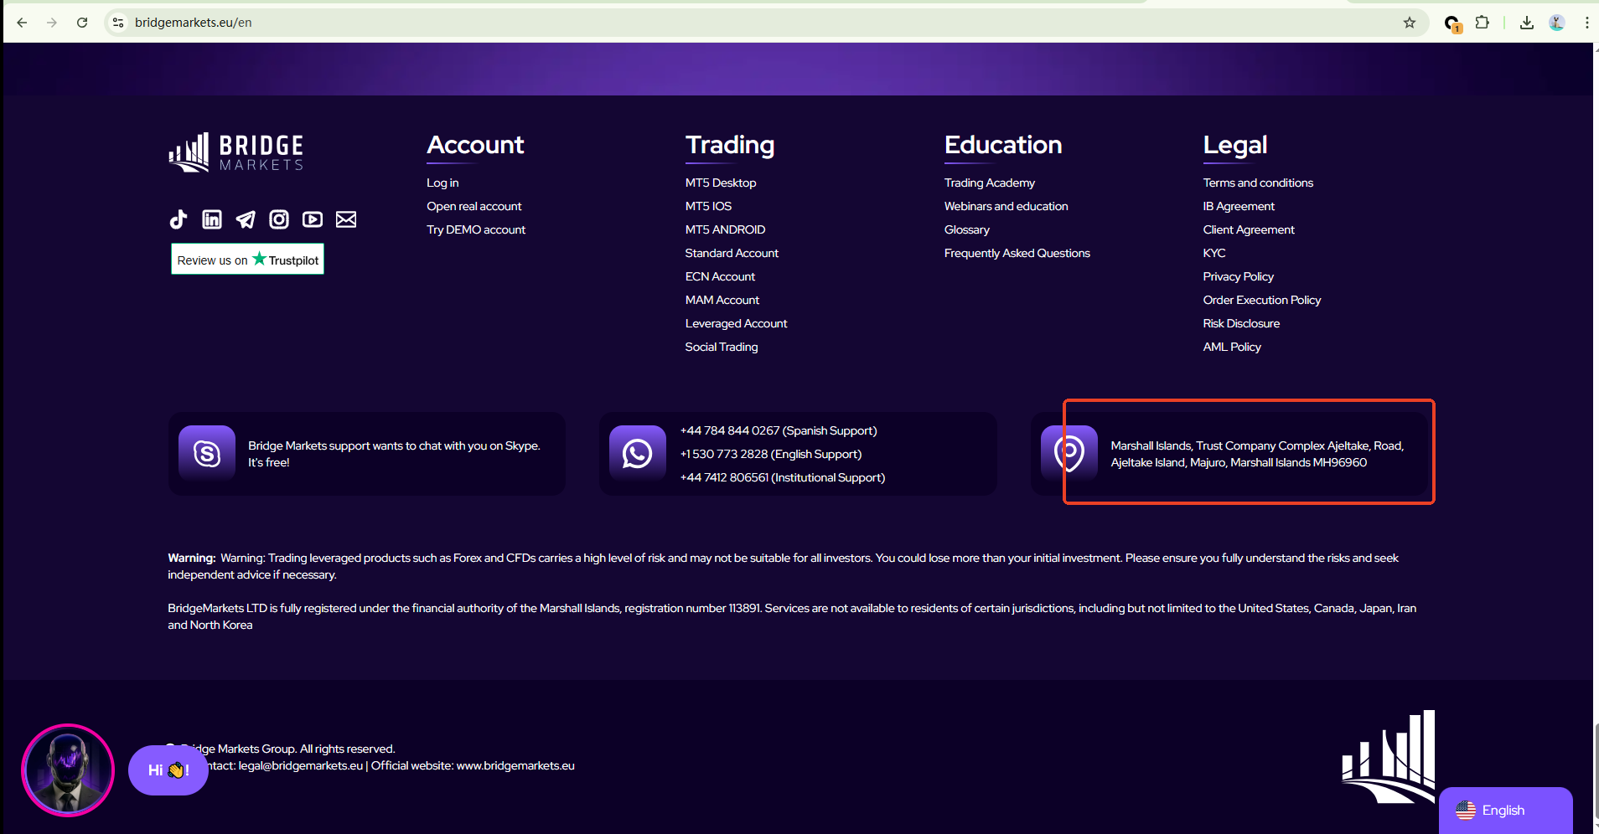Click the email envelope icon
The image size is (1599, 834).
click(346, 219)
